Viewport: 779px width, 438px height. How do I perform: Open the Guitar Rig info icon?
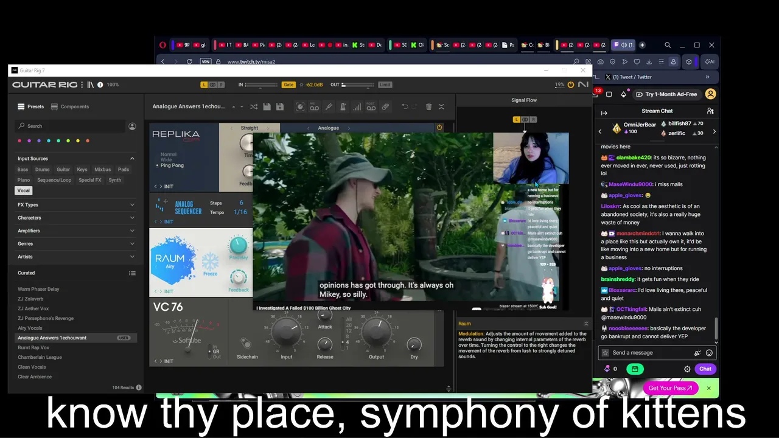[100, 85]
